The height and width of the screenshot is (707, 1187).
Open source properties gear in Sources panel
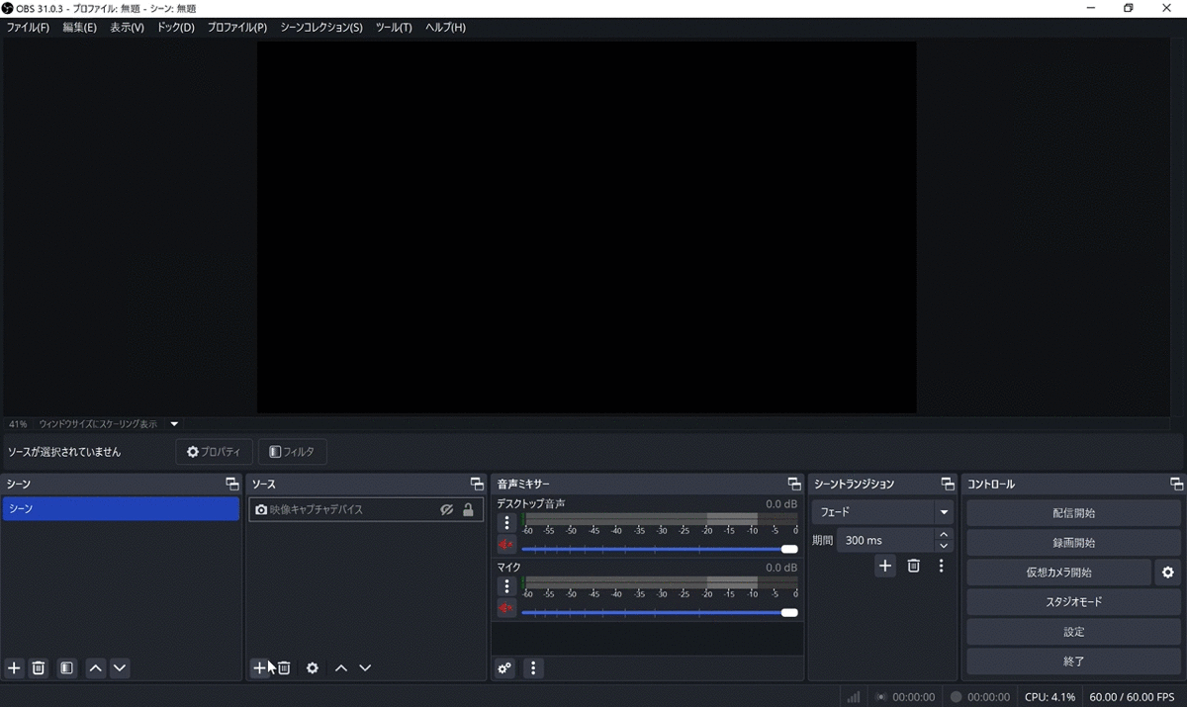pyautogui.click(x=313, y=668)
